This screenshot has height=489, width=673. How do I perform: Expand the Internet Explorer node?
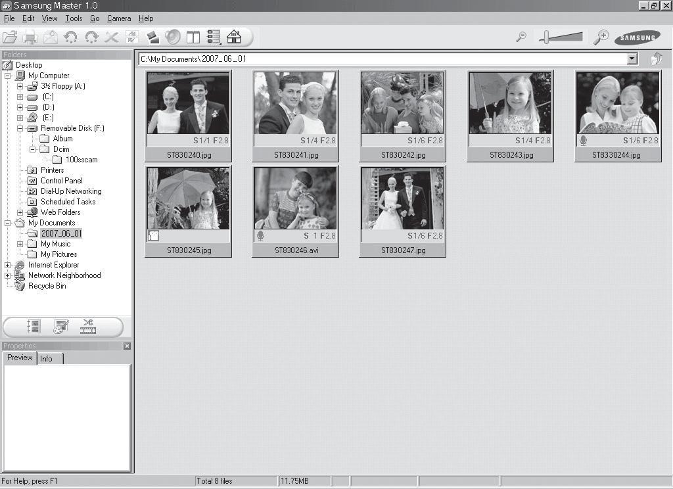pyautogui.click(x=8, y=266)
